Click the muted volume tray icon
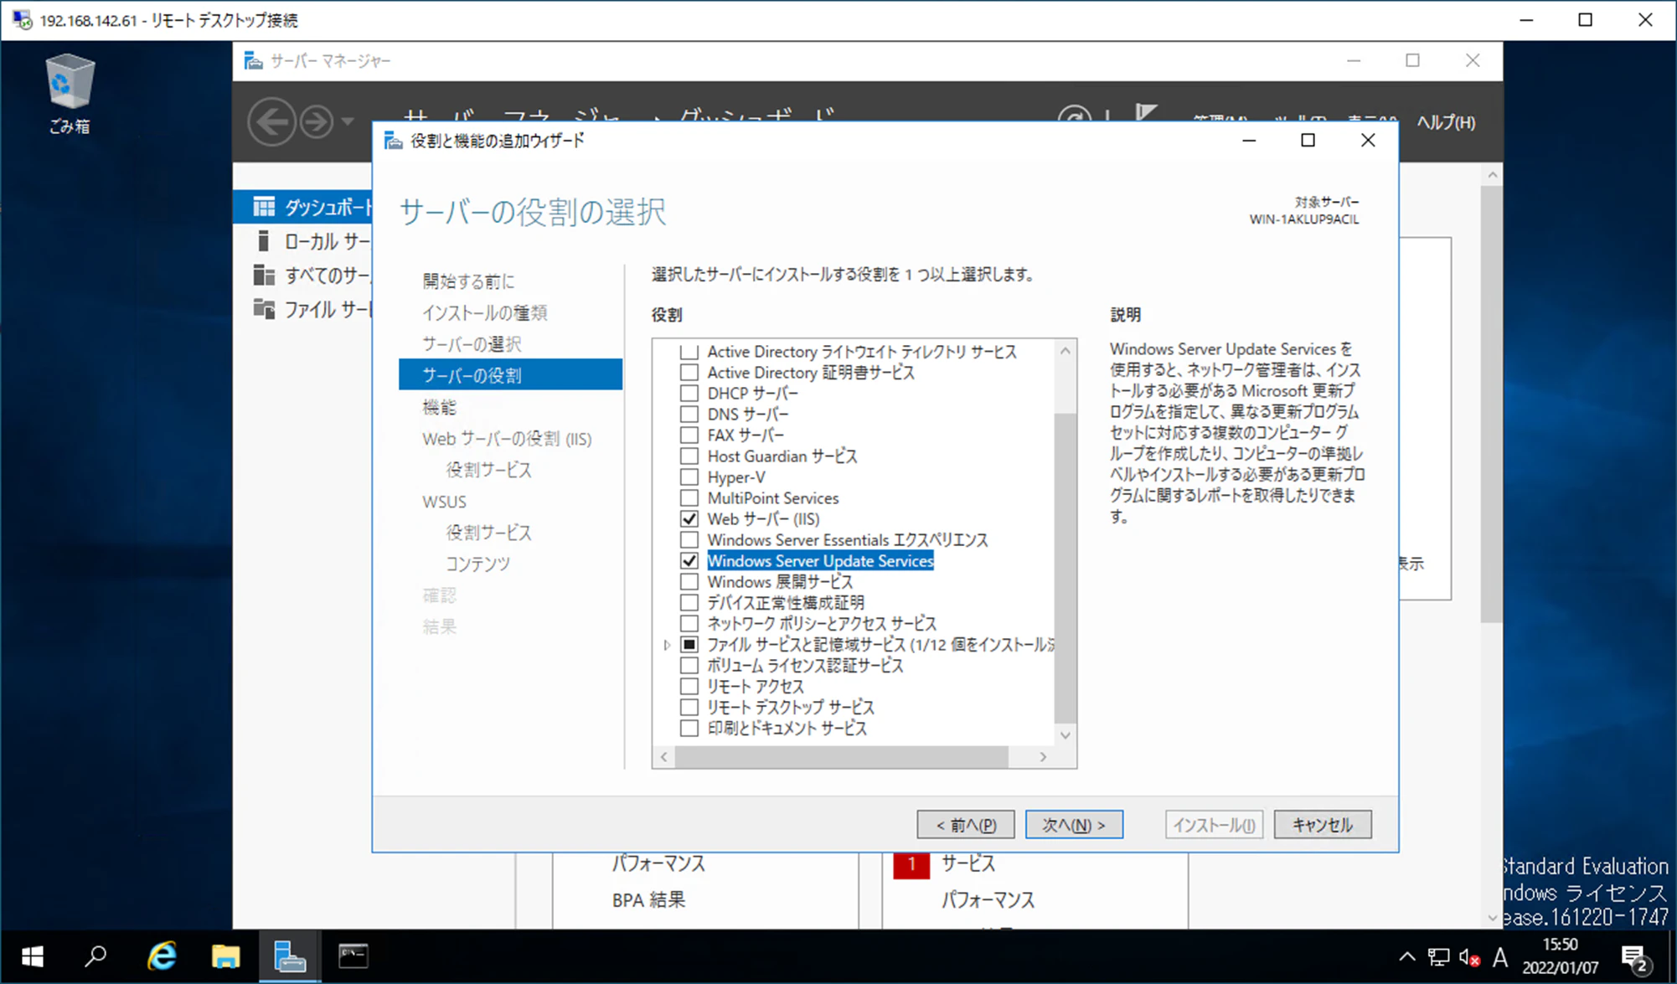 [x=1469, y=956]
